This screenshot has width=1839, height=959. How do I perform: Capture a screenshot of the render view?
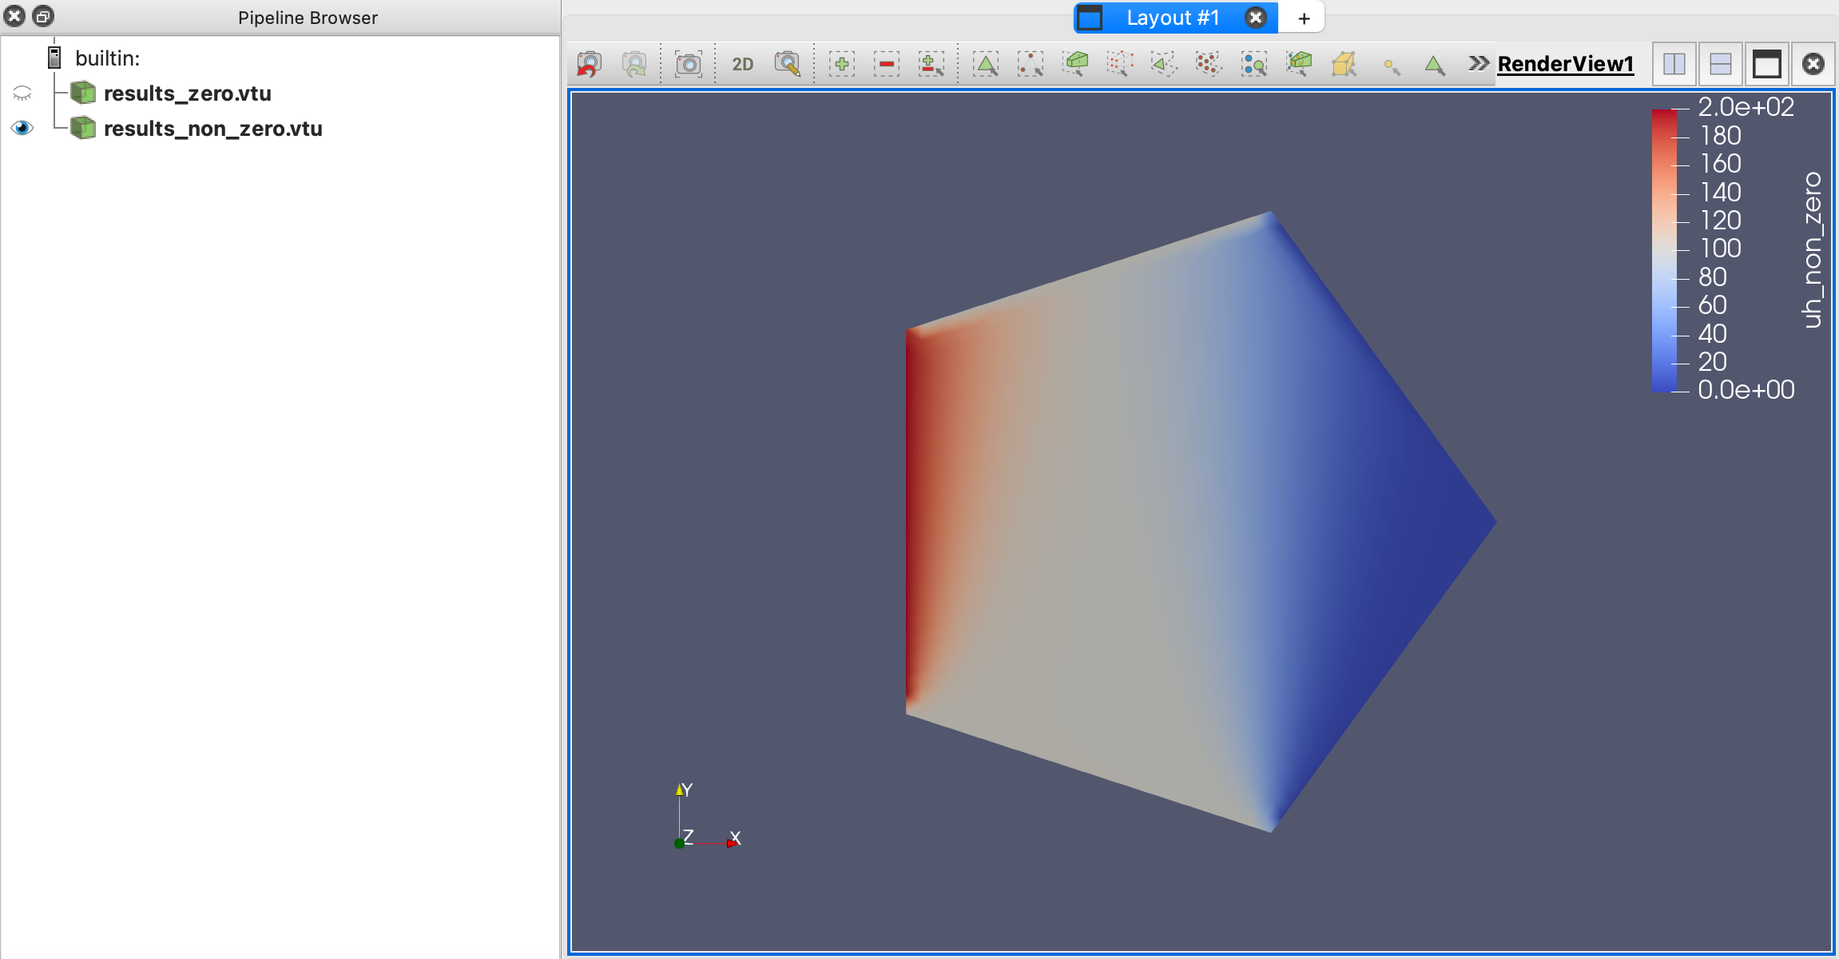pos(688,64)
